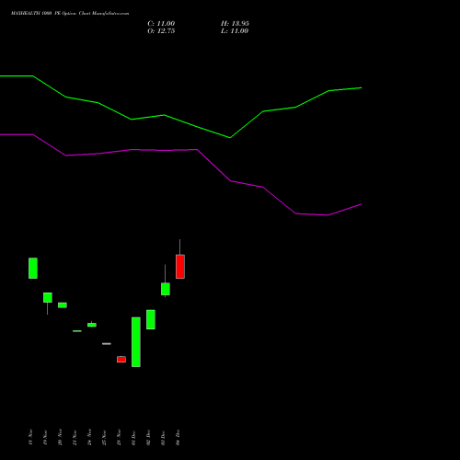Click the '04 Dec' date axis label

pyautogui.click(x=178, y=437)
